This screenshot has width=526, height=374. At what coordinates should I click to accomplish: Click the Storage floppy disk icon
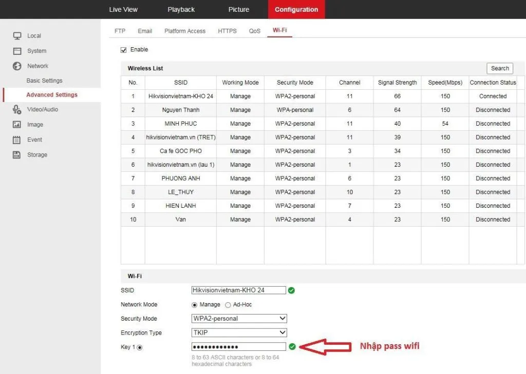click(17, 155)
